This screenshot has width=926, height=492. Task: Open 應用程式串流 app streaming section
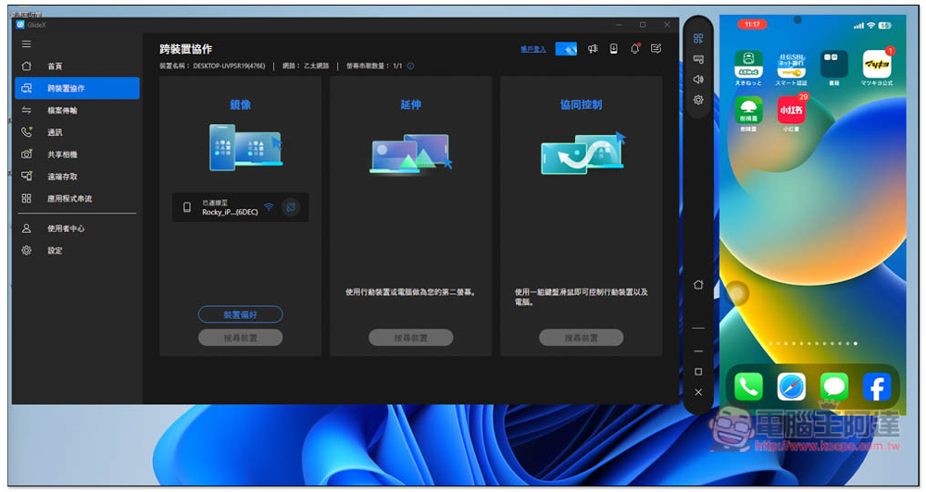pos(78,199)
